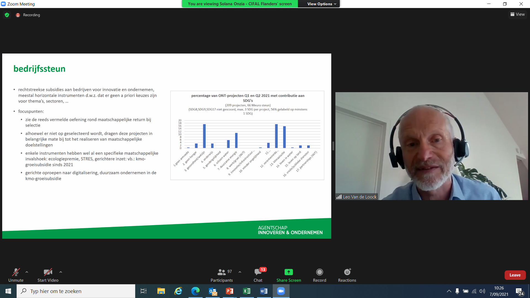Open the View layout menu
This screenshot has height=298, width=530.
click(x=518, y=14)
